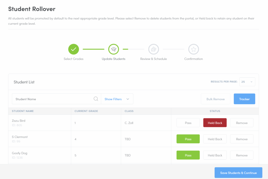Click the search magnifier icon
Image resolution: width=268 pixels, height=179 pixels.
[96, 99]
